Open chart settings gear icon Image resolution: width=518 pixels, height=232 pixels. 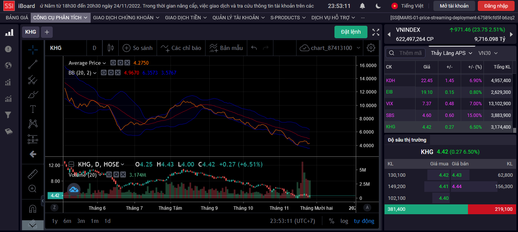(371, 48)
